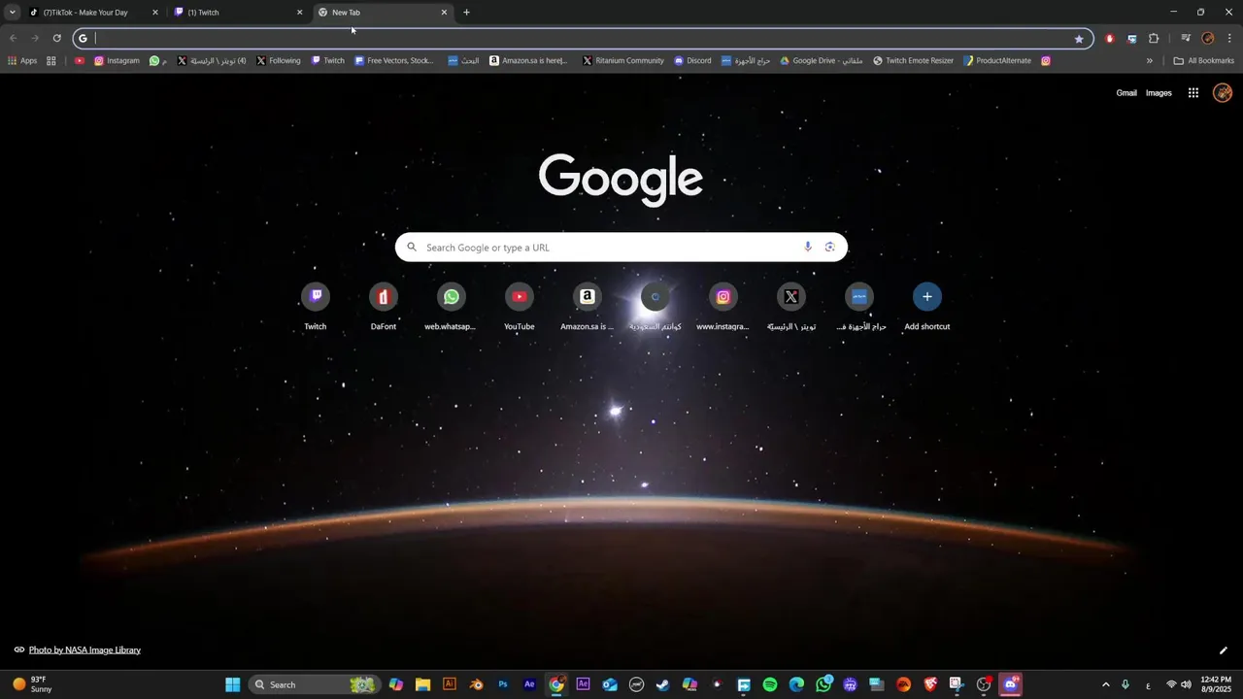Open File Explorer from taskbar
This screenshot has height=699, width=1243.
coord(422,684)
